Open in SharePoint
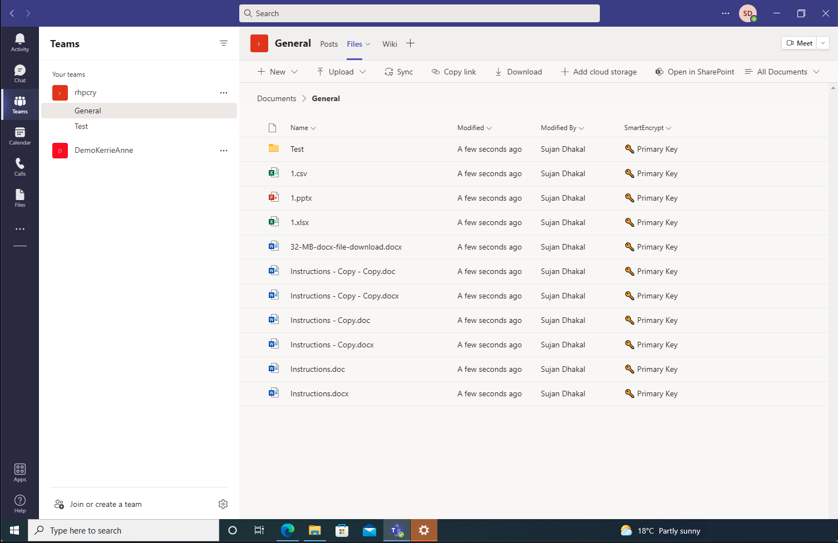The width and height of the screenshot is (838, 543). tap(694, 72)
